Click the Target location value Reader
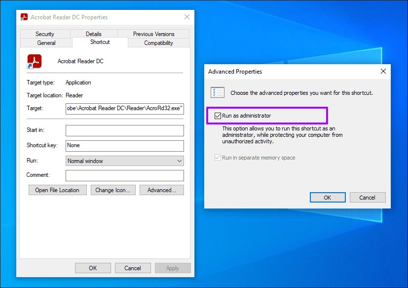Viewport: 408px width, 288px height. tap(74, 95)
